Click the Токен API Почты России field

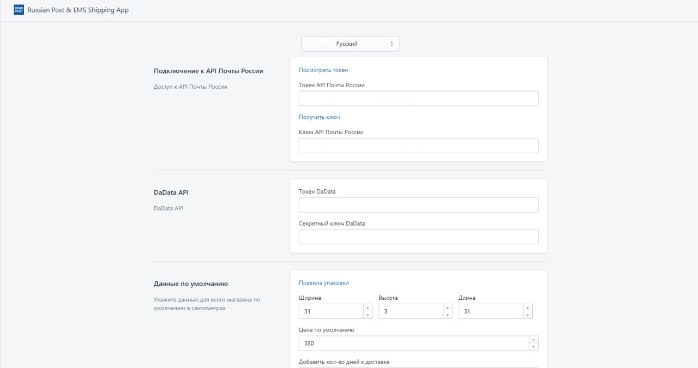[x=418, y=98]
